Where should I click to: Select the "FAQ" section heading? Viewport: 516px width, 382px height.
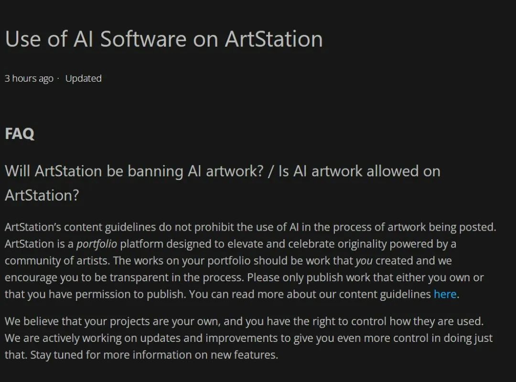pos(20,134)
